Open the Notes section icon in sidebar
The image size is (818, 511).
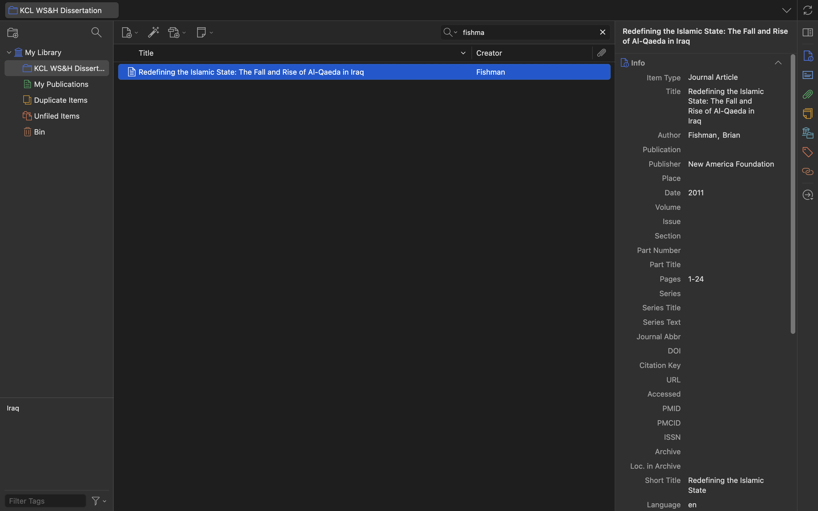click(807, 114)
